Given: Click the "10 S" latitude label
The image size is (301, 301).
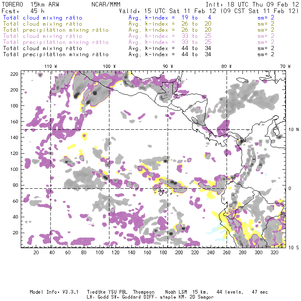Looking at the screenshot, I should point(294,248).
